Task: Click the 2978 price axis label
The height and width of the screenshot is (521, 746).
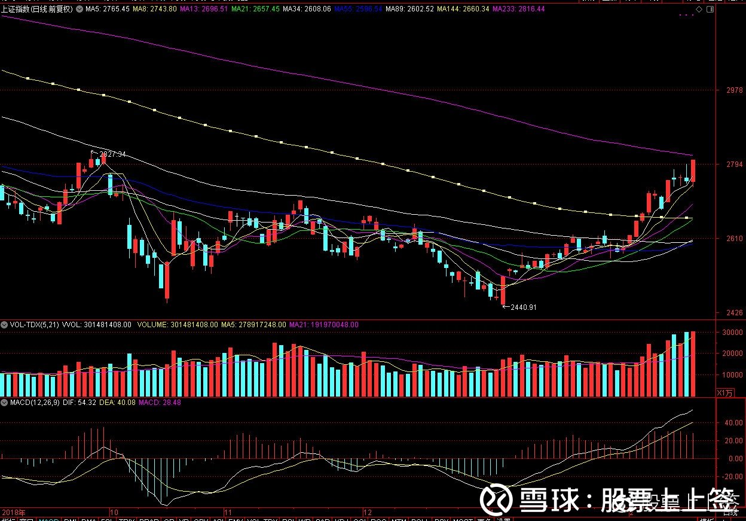Action: click(735, 90)
